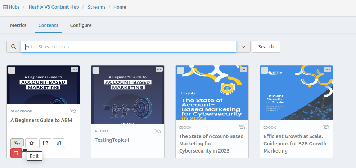Check the box on Cybersecurity 2023 ebook card
Viewport: 356px width, 168px height.
[180, 70]
